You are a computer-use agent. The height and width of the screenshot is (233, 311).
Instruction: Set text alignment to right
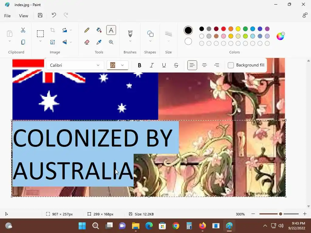tap(217, 65)
